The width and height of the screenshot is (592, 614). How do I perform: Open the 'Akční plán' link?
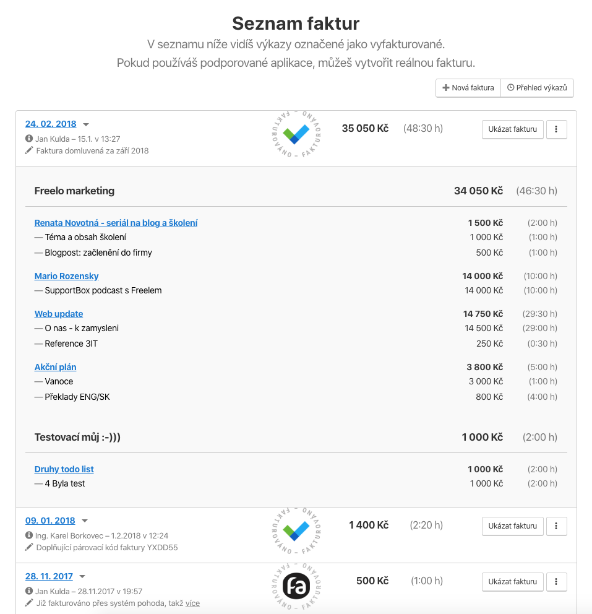point(56,367)
